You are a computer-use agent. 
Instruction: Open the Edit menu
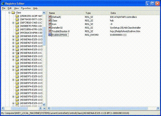point(10,8)
